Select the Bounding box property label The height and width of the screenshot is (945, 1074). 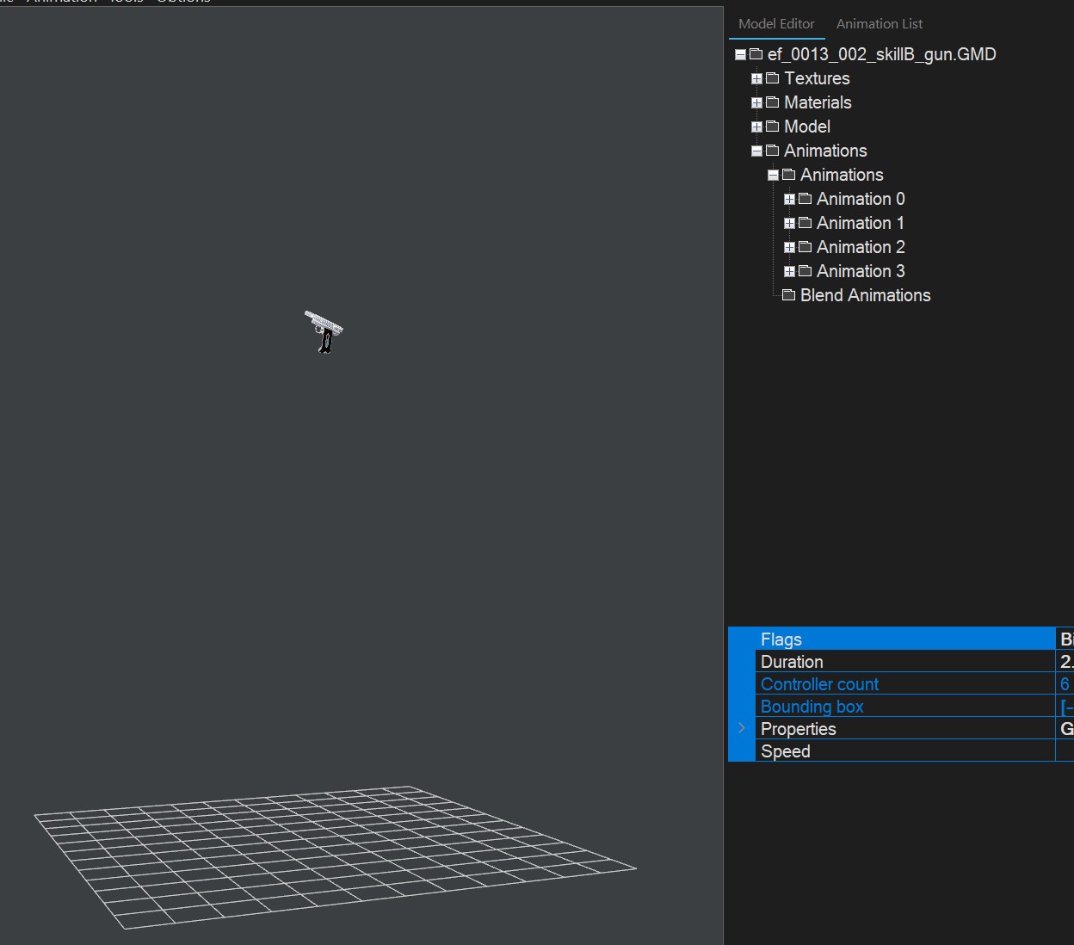[812, 707]
